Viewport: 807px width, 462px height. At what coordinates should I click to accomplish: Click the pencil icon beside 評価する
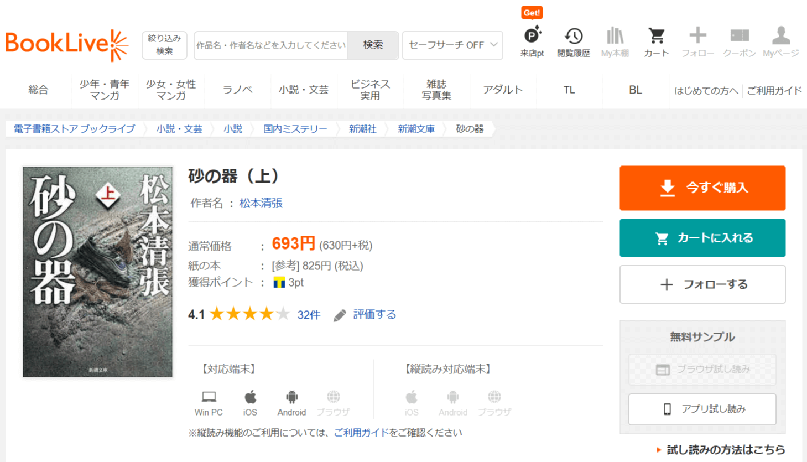340,315
